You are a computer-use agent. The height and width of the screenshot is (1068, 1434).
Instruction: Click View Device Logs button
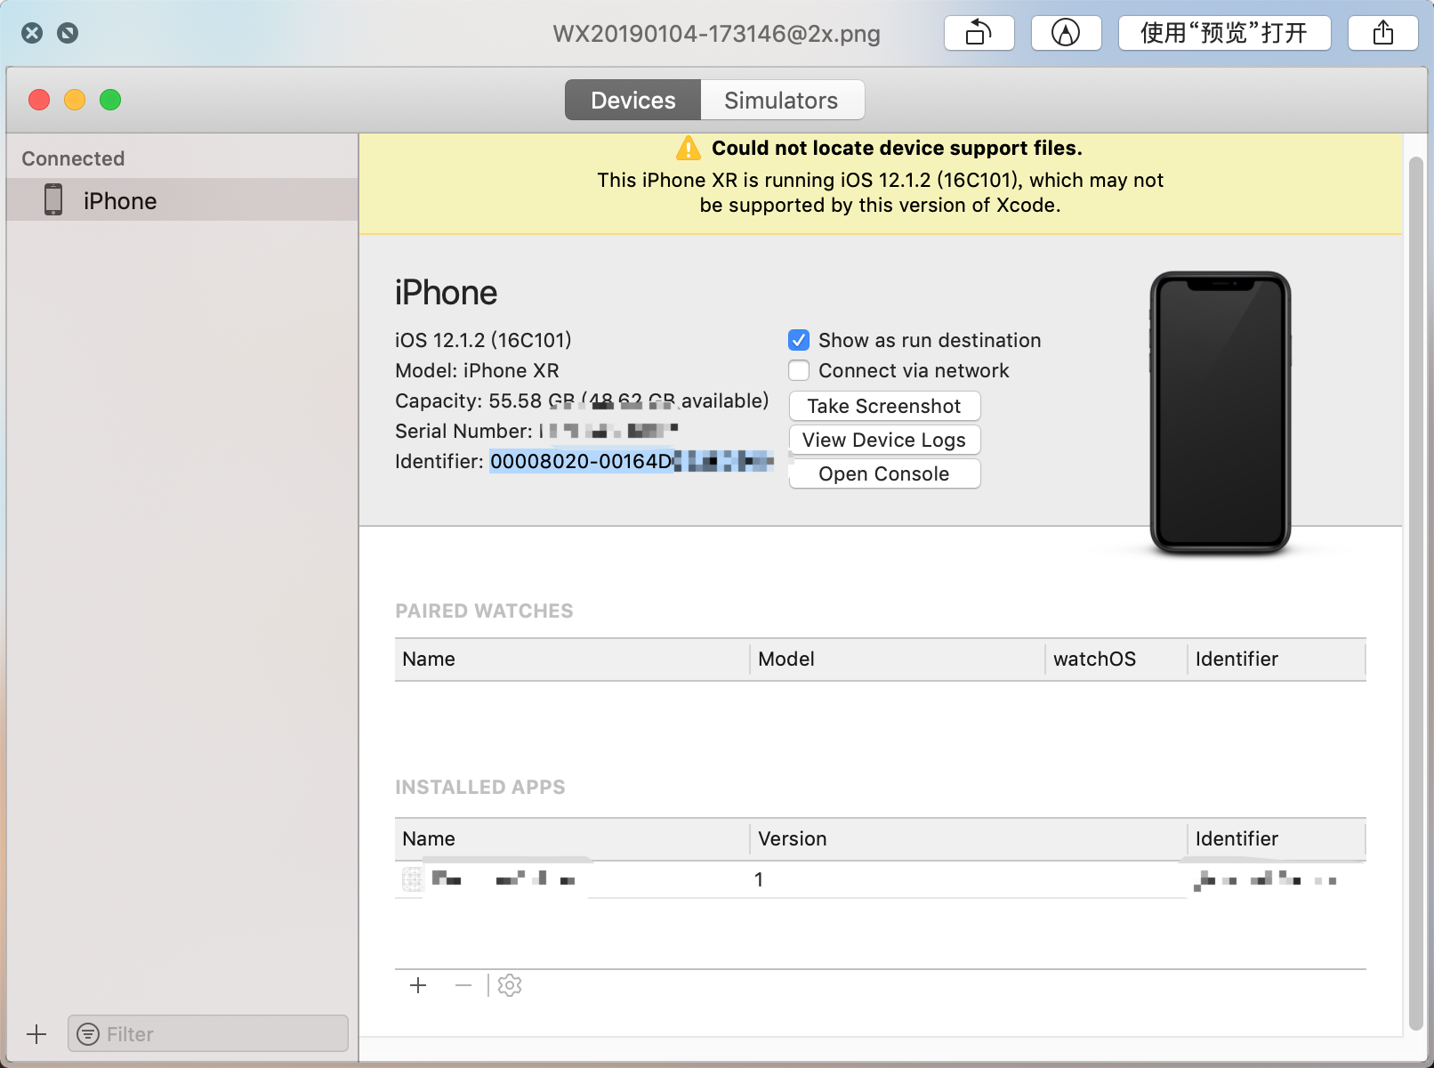pos(884,441)
